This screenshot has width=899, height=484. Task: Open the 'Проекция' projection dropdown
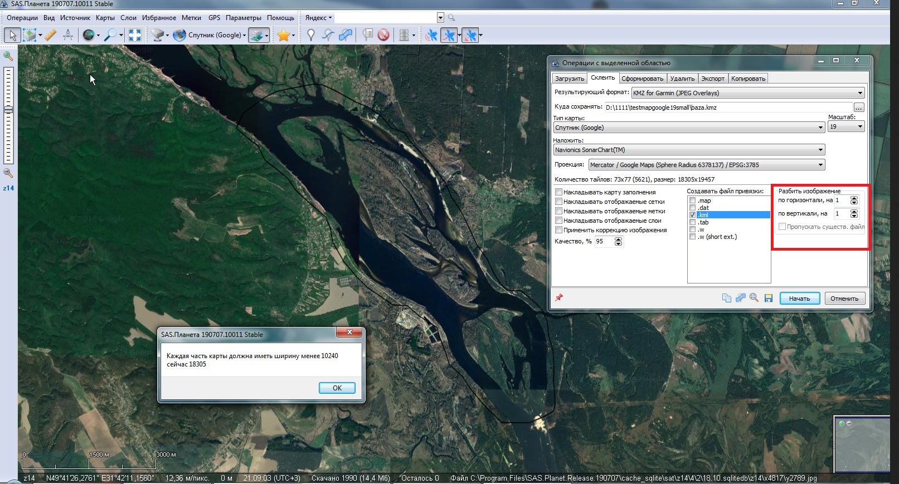pos(706,165)
